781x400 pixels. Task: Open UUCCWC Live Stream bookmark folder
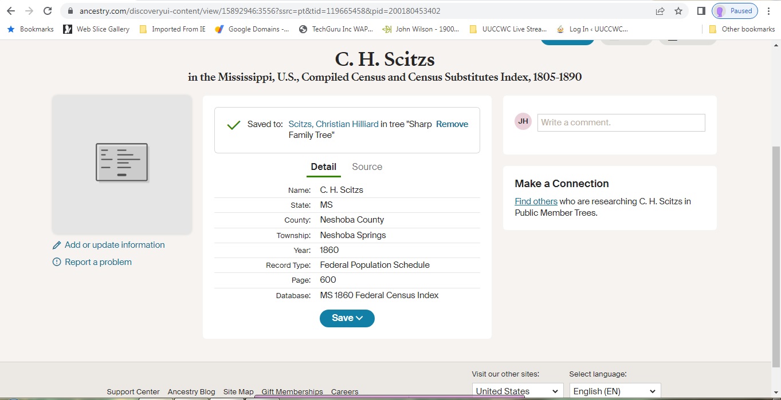pyautogui.click(x=508, y=29)
